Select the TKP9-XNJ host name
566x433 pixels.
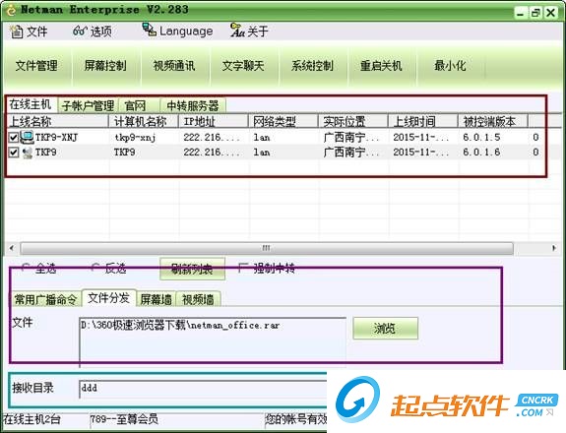(57, 138)
